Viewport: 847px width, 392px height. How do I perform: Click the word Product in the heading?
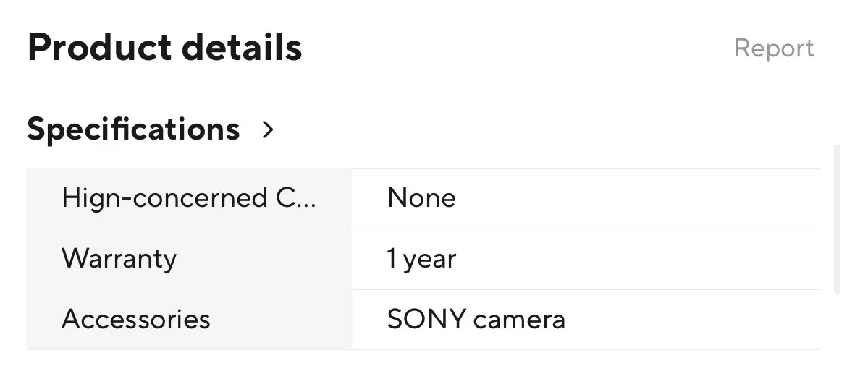[98, 48]
